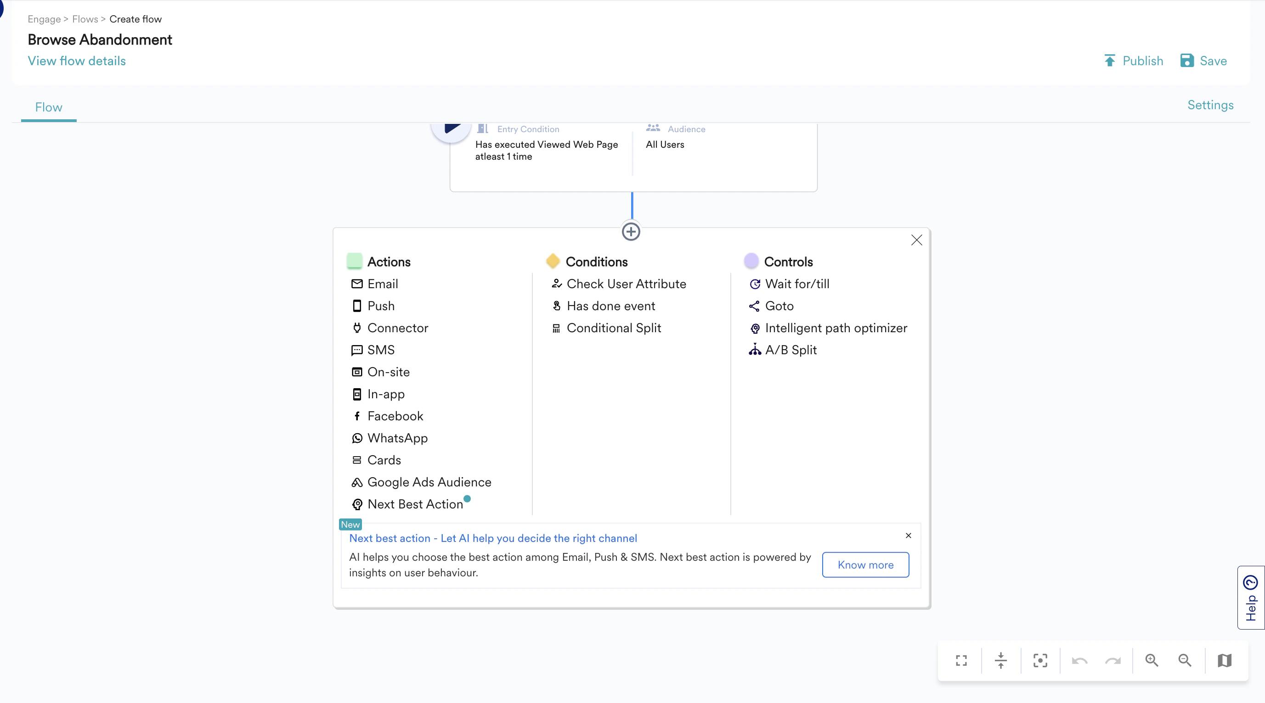Open the Help side panel
1265x703 pixels.
(1250, 597)
